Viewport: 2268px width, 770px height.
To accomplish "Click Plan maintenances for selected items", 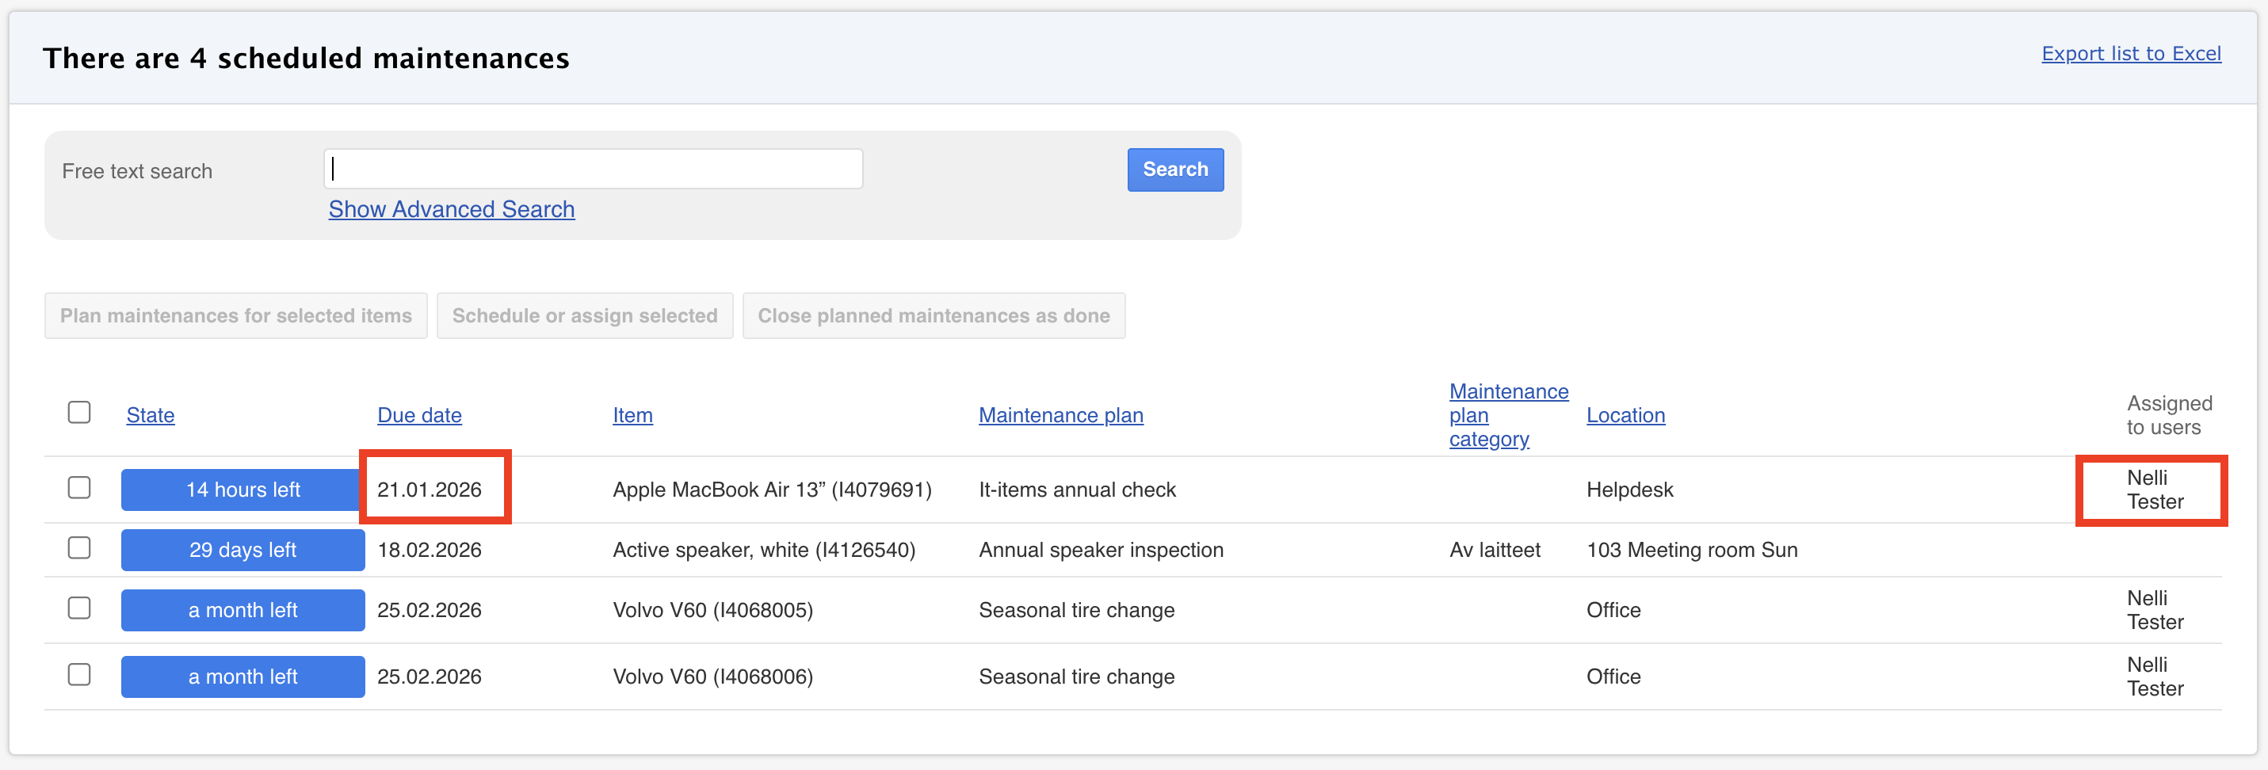I will (236, 316).
